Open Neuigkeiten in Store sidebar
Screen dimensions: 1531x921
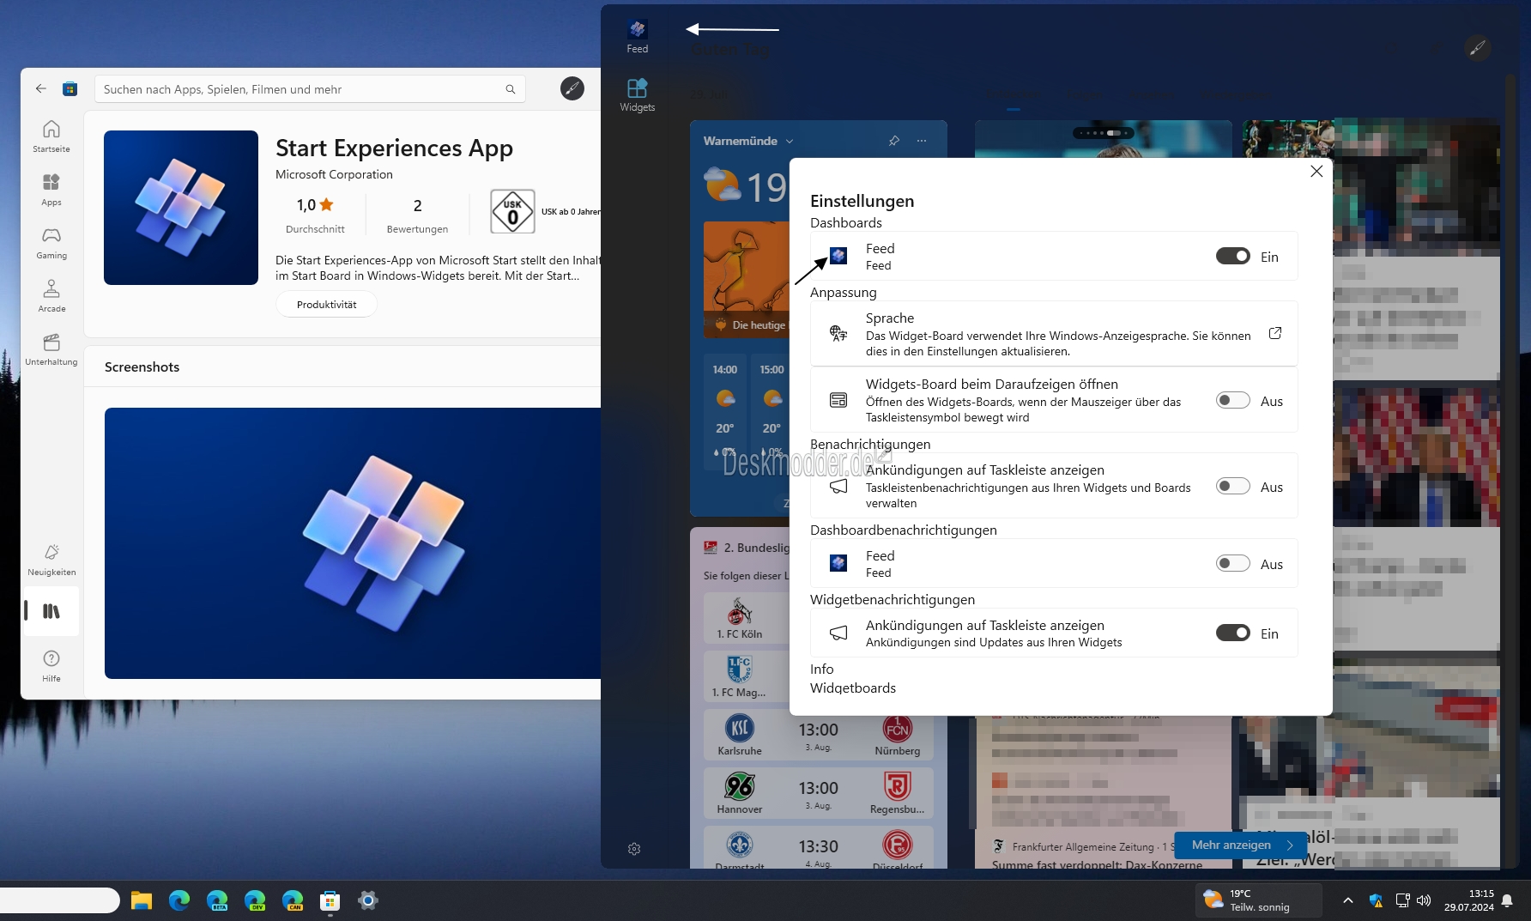(51, 560)
